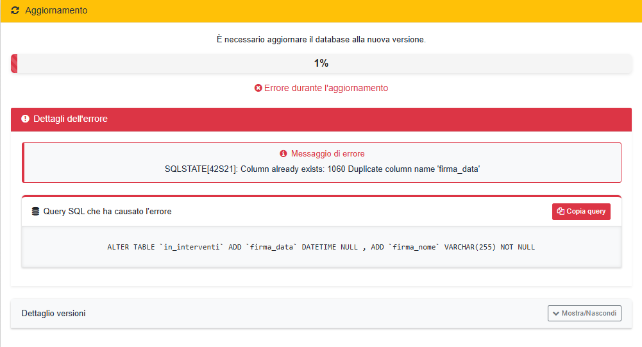Click the database update required notice text
642x347 pixels.
[x=321, y=40]
